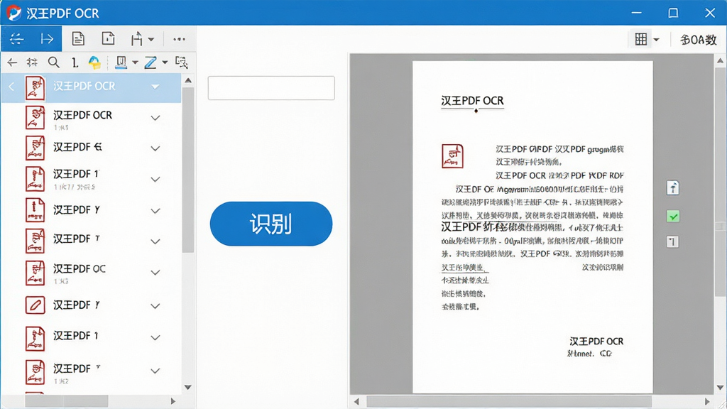Click the right arrow of the preview horizontal scrollbar
Image resolution: width=727 pixels, height=409 pixels.
(707, 401)
